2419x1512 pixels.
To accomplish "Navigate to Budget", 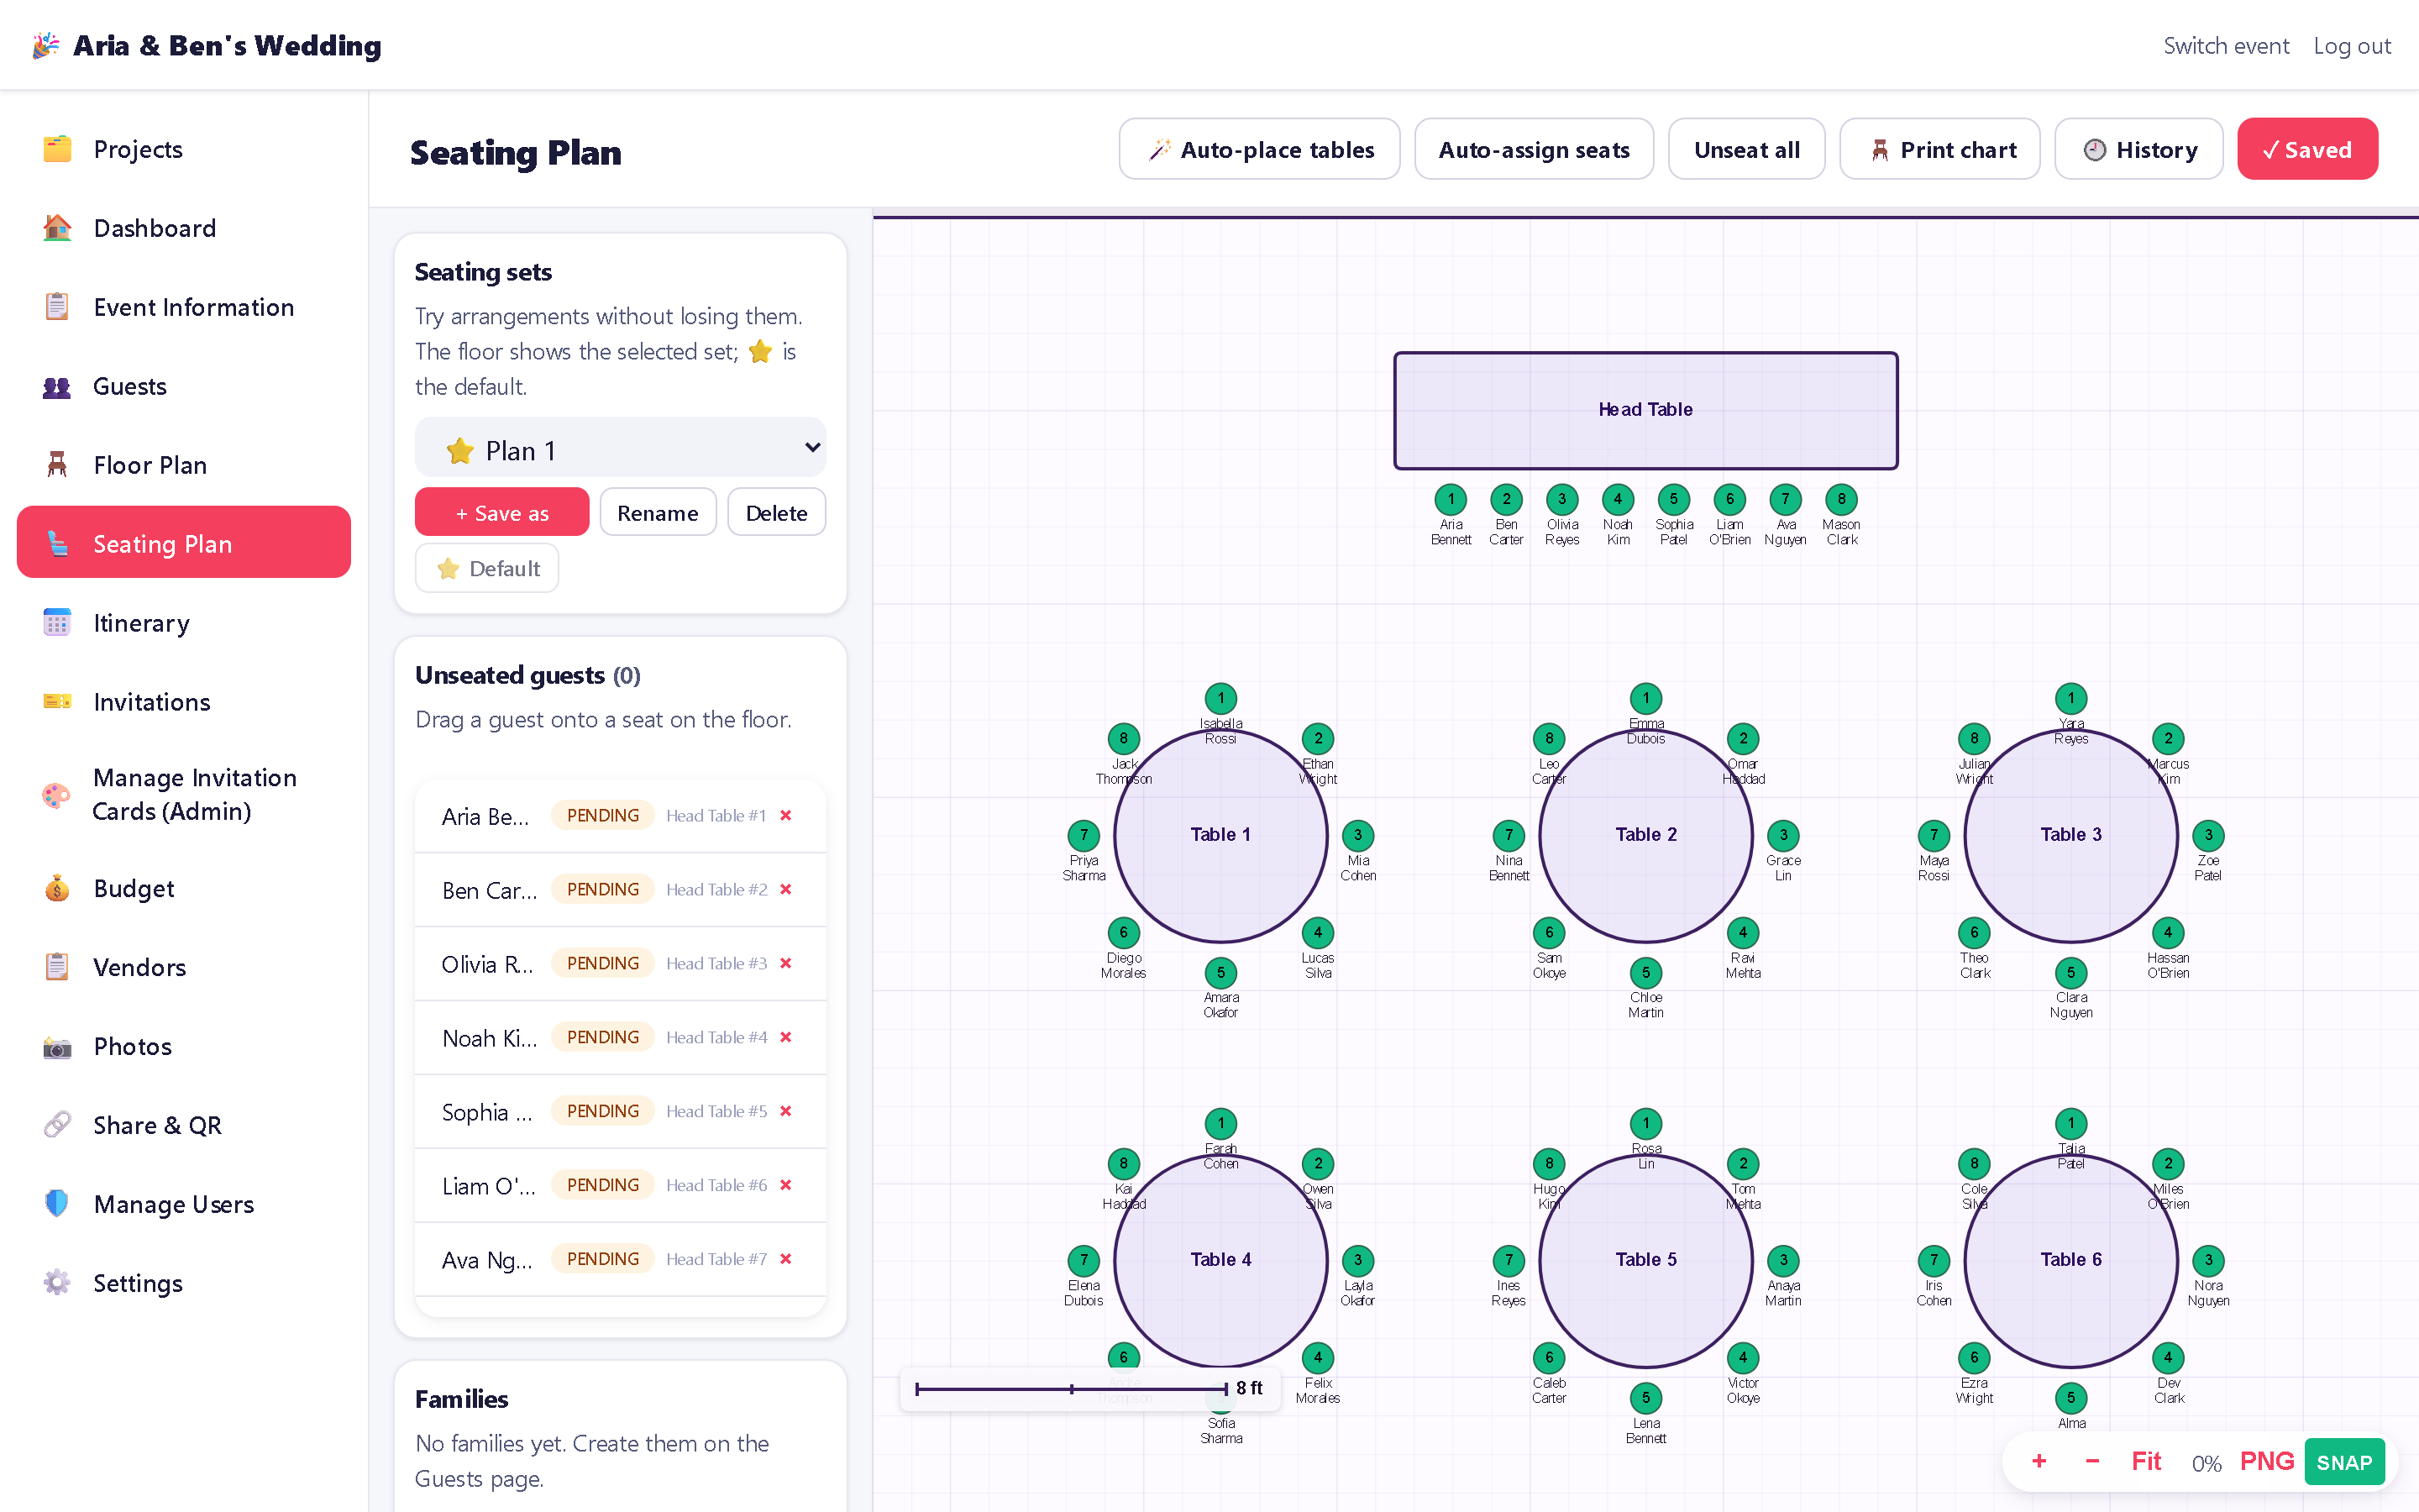I will coord(184,888).
